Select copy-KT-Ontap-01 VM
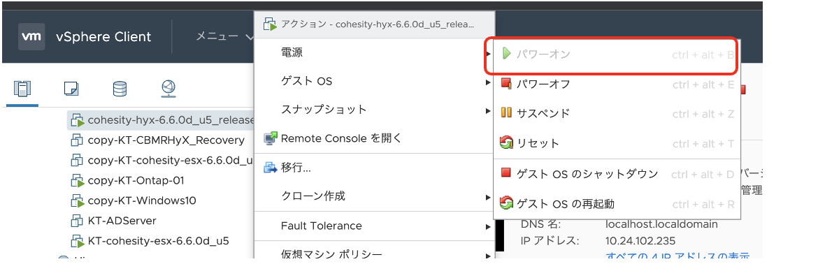The image size is (818, 278). [136, 180]
